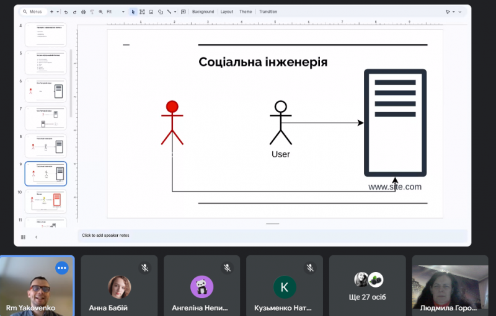Click the speaker notes divider handle
Screen dimensions: 496x316
(x=272, y=224)
